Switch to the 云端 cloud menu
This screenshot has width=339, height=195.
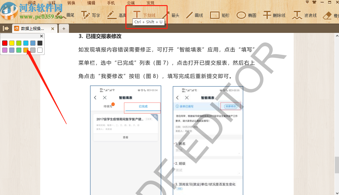[131, 3]
